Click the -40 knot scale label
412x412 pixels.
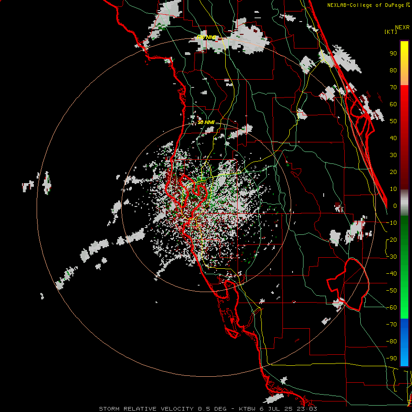(x=391, y=274)
